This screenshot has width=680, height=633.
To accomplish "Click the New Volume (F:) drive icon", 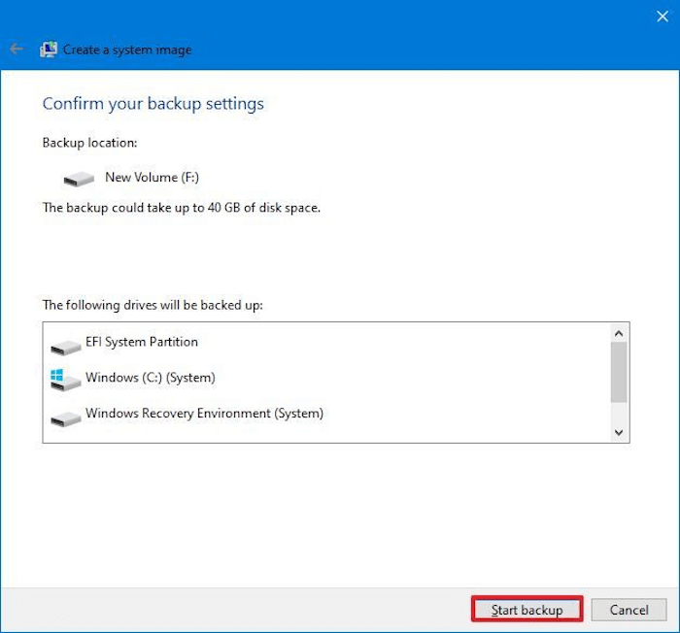I will point(79,179).
